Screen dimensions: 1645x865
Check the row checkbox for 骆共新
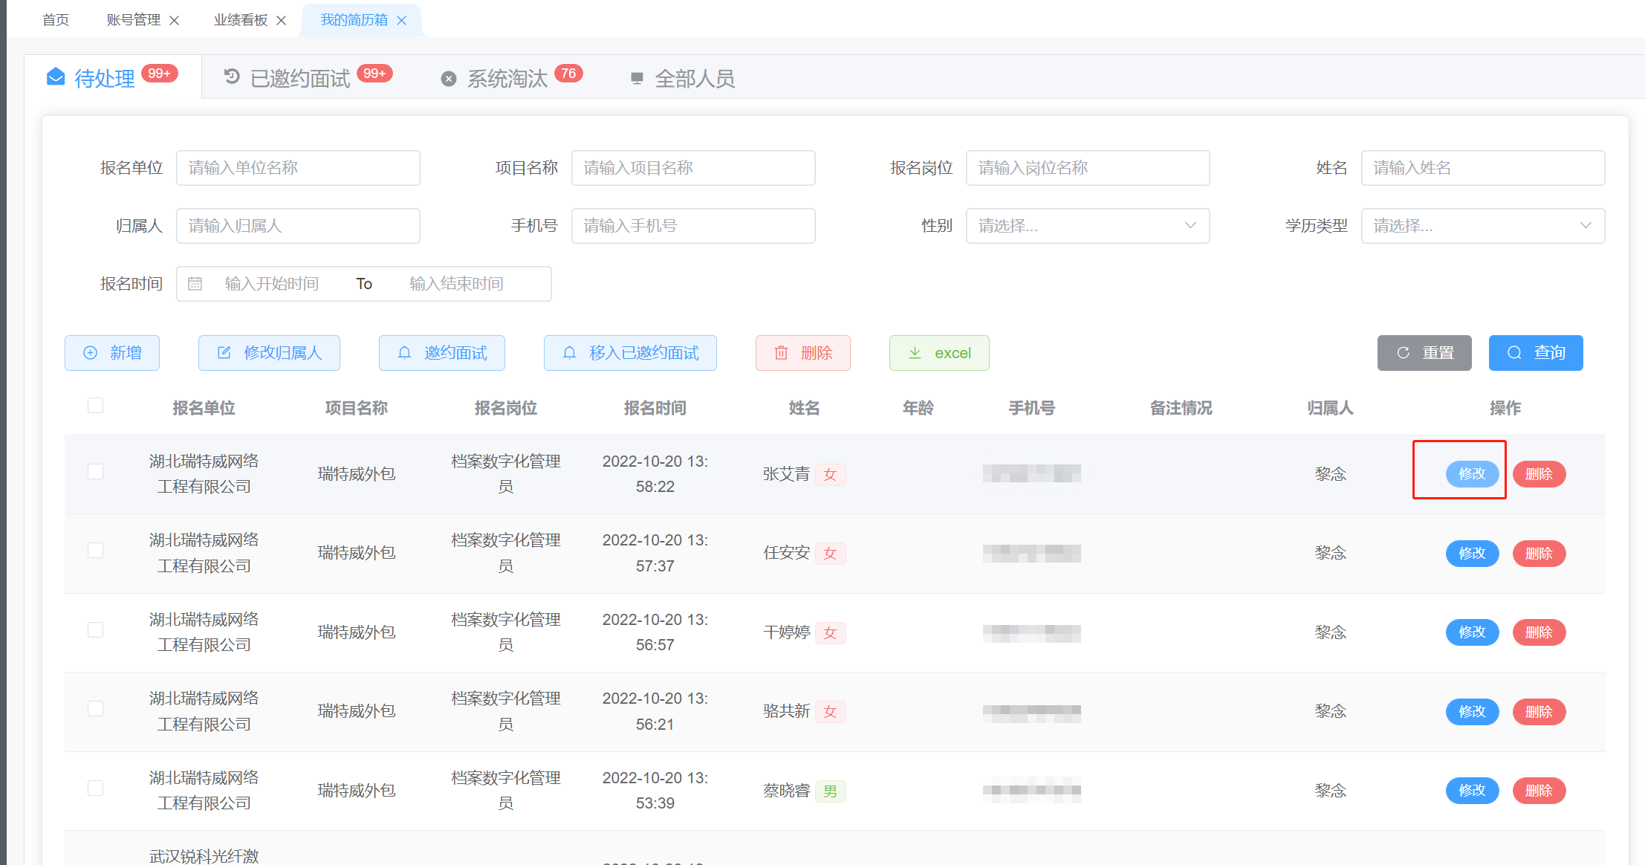(95, 709)
